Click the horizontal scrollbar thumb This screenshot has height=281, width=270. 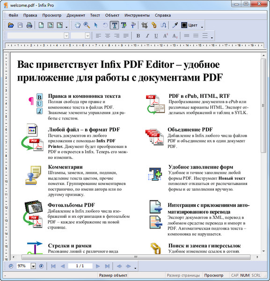click(136, 257)
